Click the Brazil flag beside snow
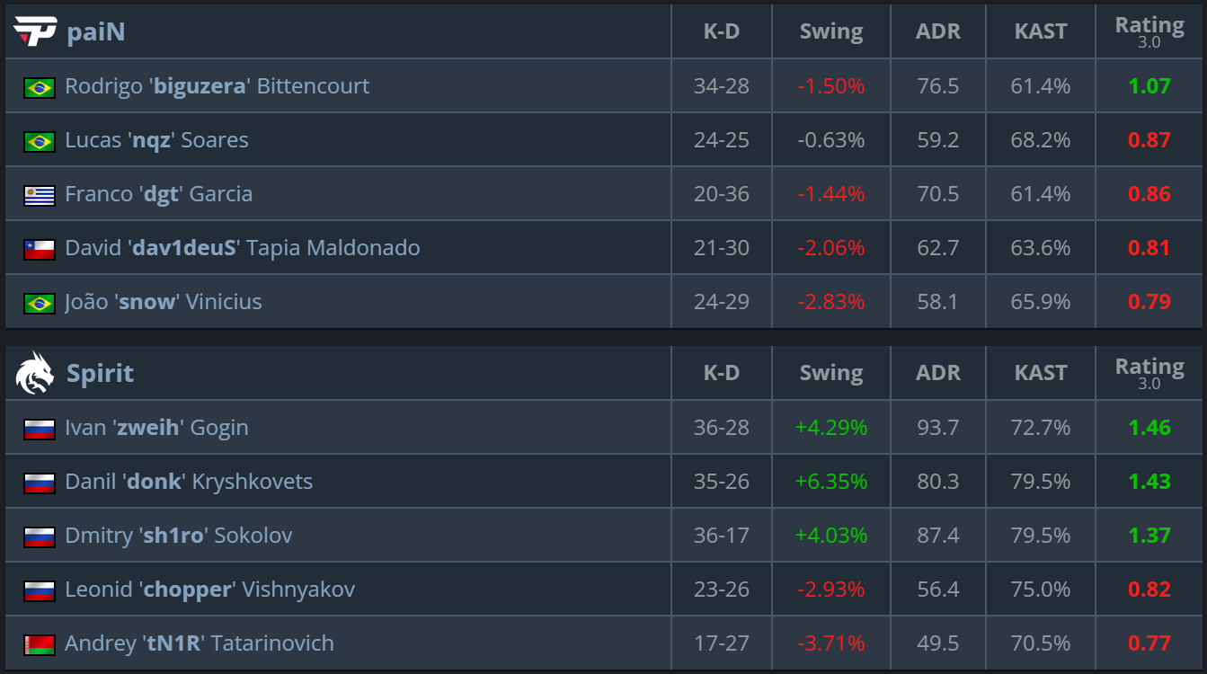Viewport: 1207px width, 674px height. [x=40, y=303]
